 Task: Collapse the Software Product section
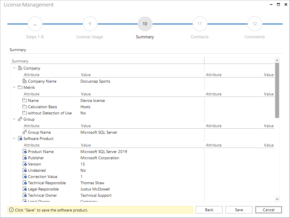(x=14, y=139)
